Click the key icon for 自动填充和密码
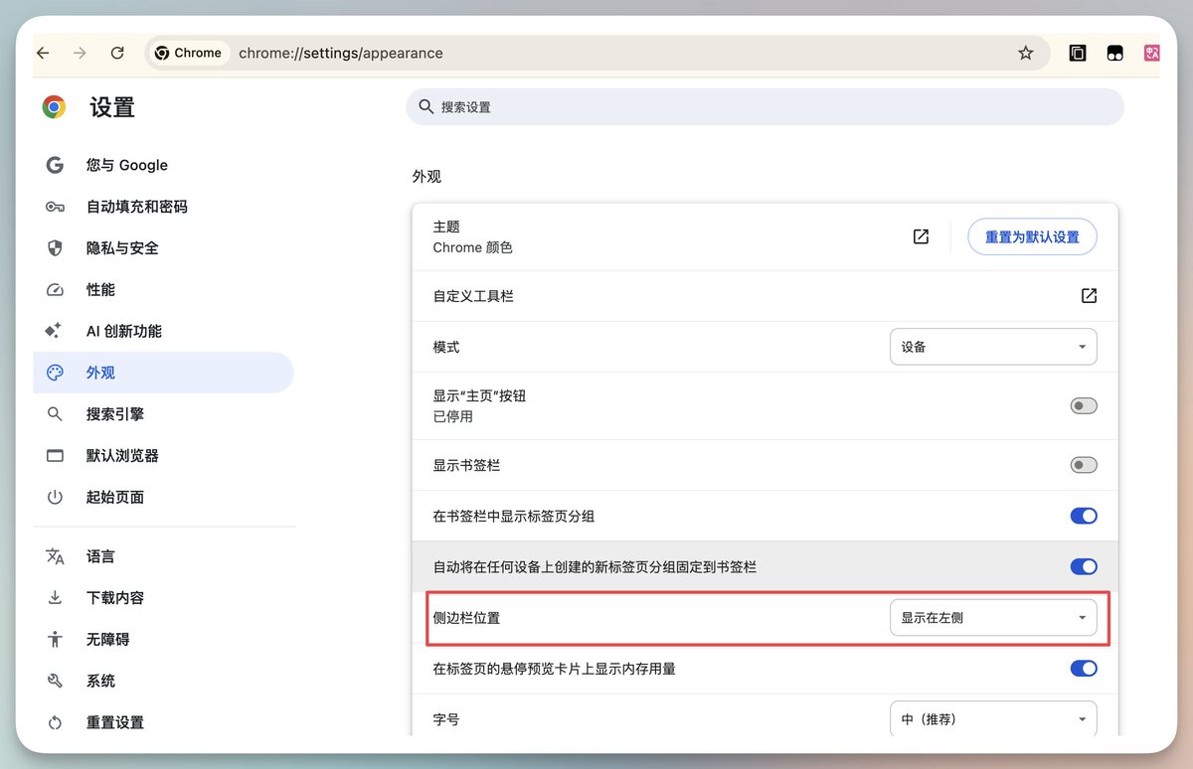1193x769 pixels. (x=55, y=207)
